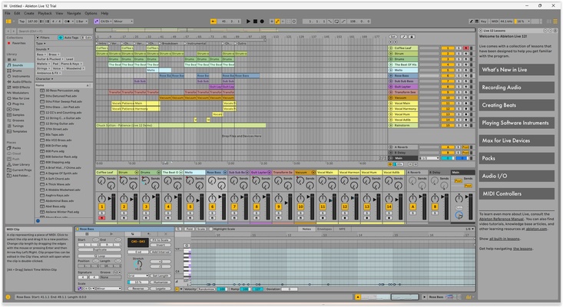Select Instruments category in browser
563x307 pixels.
click(18, 77)
